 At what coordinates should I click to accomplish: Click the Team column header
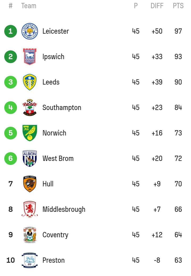pos(29,6)
